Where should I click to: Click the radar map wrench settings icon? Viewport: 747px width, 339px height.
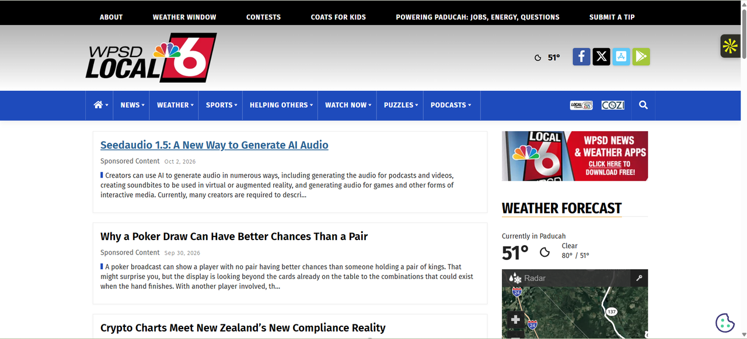pos(639,278)
